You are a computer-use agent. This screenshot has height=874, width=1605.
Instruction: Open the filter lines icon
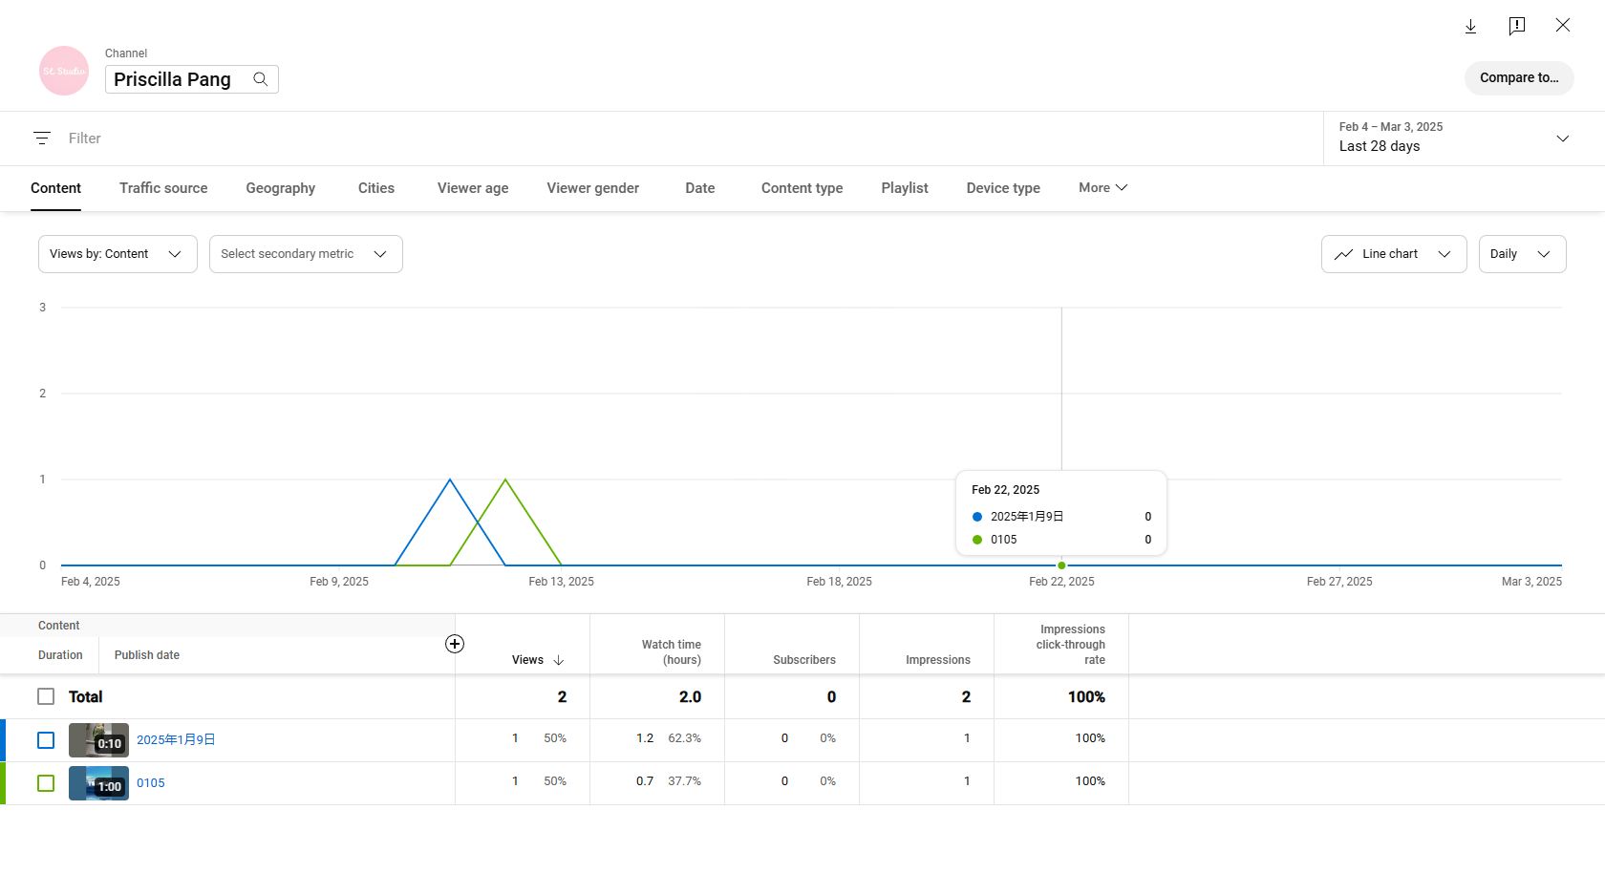click(x=42, y=139)
